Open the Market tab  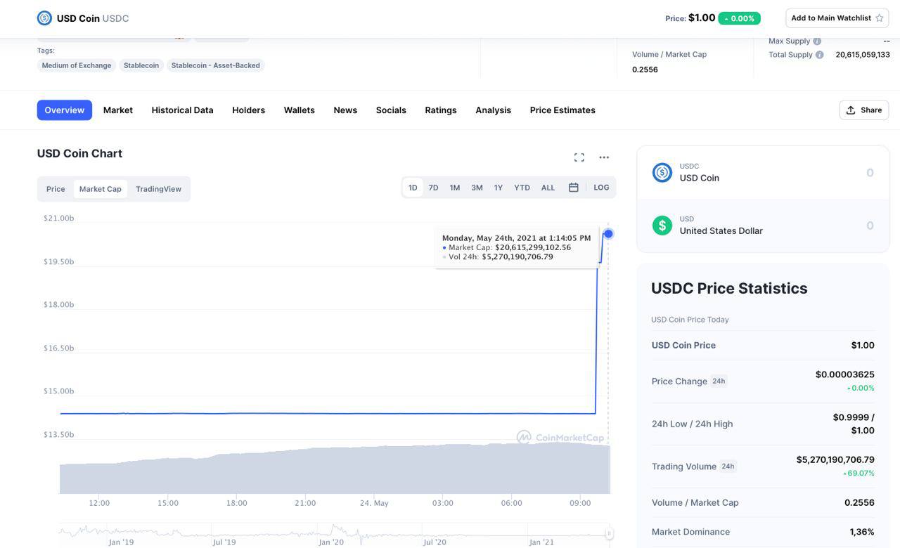[x=118, y=110]
